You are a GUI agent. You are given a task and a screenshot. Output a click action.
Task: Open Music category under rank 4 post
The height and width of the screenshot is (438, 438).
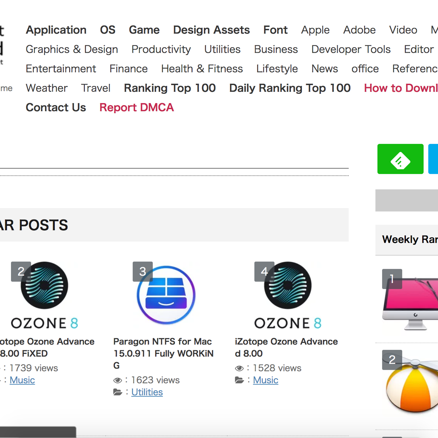click(266, 380)
